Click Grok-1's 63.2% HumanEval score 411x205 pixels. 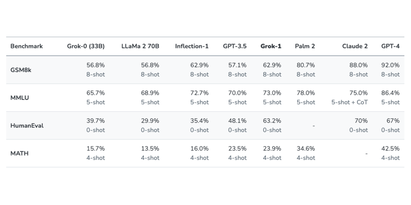272,121
